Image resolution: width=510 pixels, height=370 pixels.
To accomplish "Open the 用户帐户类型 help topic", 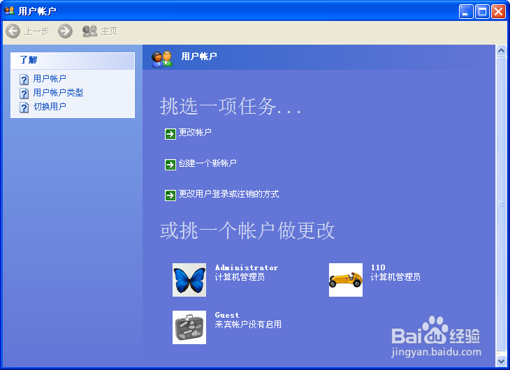I will [x=58, y=93].
